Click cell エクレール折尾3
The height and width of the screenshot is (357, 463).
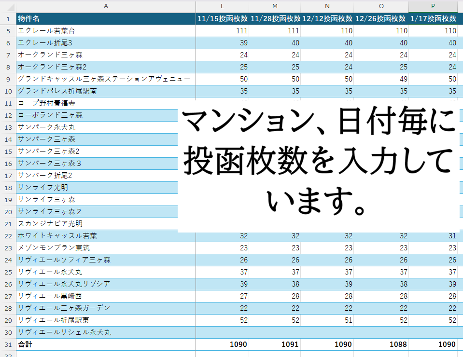click(x=106, y=43)
